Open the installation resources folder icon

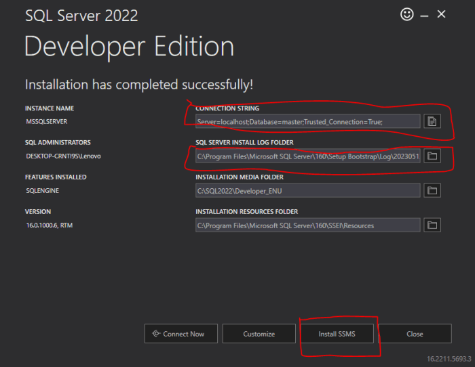pyautogui.click(x=432, y=225)
